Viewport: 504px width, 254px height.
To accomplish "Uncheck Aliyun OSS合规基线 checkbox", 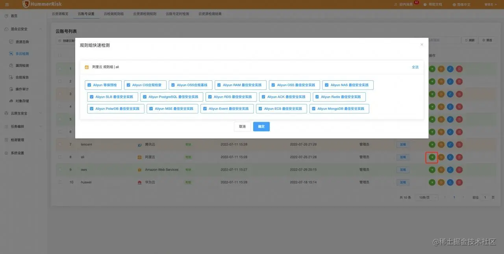I will (x=173, y=85).
